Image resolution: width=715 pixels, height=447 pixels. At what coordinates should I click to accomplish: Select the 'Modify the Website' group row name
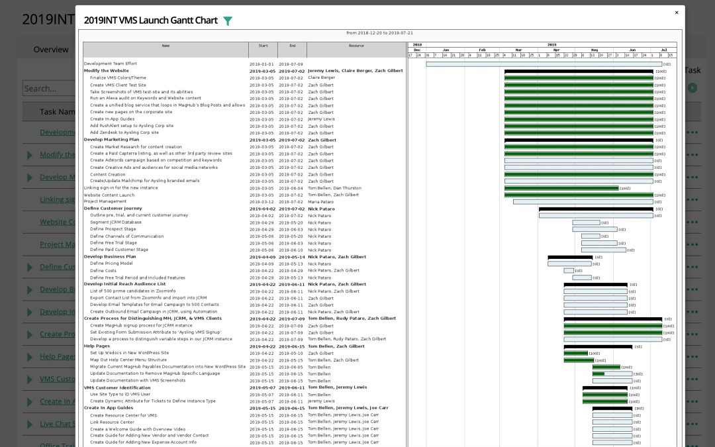pyautogui.click(x=106, y=71)
